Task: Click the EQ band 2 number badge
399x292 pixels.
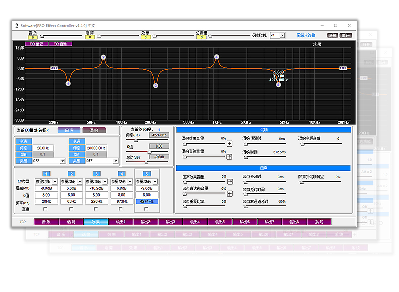Action: coord(72,174)
